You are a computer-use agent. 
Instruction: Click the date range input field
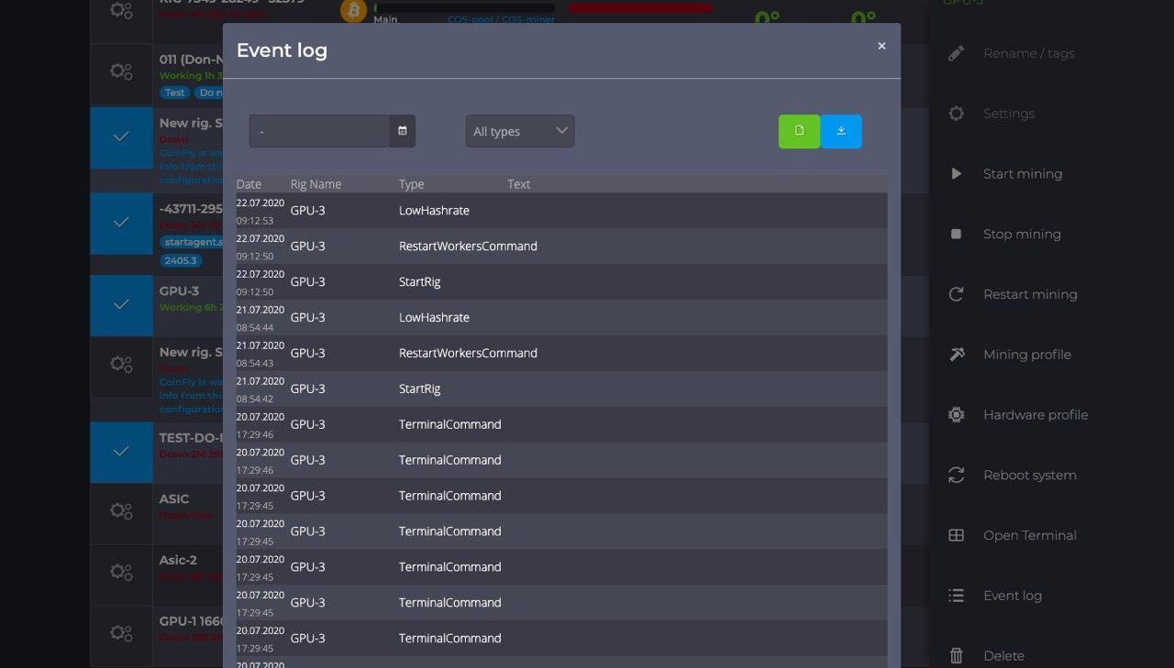(x=319, y=131)
